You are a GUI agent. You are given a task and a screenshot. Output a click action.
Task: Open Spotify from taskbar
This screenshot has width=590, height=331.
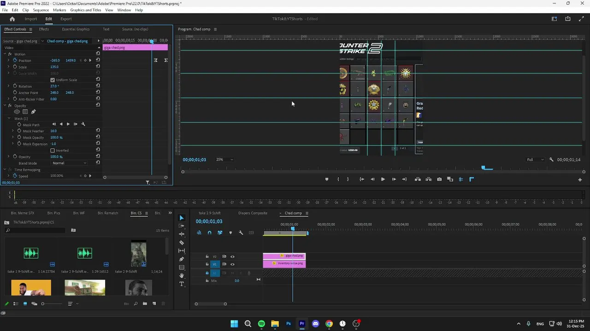click(x=261, y=324)
